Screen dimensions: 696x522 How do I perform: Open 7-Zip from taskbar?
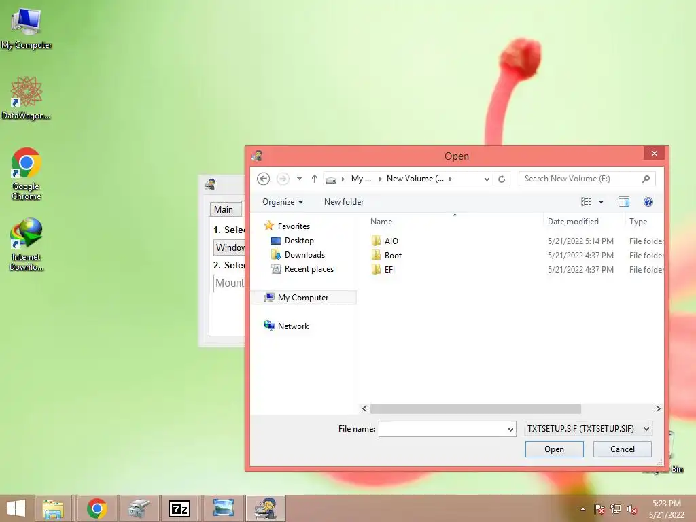(179, 508)
